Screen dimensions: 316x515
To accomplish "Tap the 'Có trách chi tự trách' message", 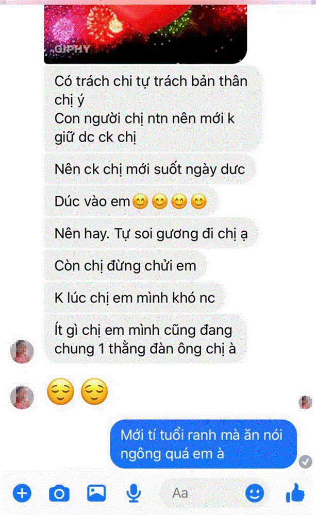I will click(x=153, y=109).
